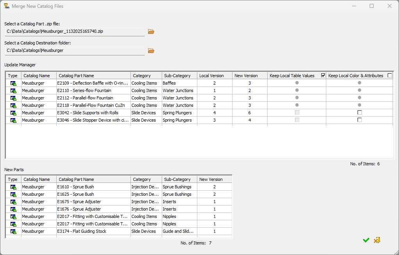Click type icon for E3174 Flat Guiding Stock

(13, 231)
